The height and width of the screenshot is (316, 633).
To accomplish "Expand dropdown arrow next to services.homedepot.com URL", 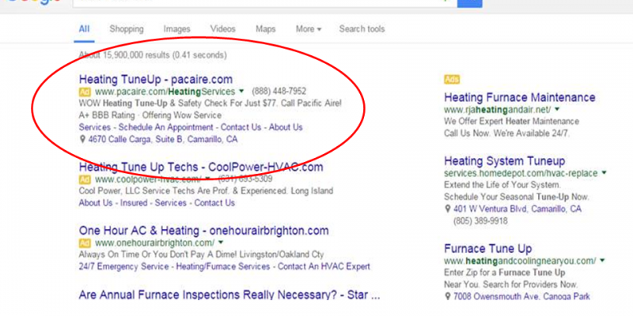I will click(x=604, y=173).
